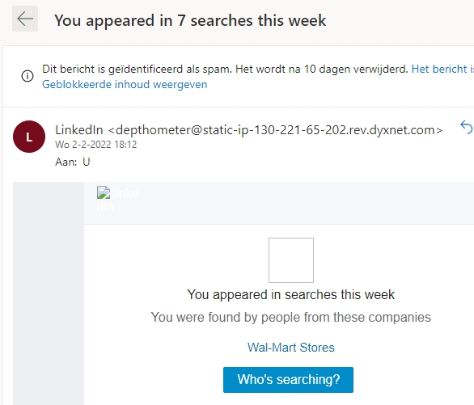
Task: Click the Who's searching? button
Action: tap(288, 380)
